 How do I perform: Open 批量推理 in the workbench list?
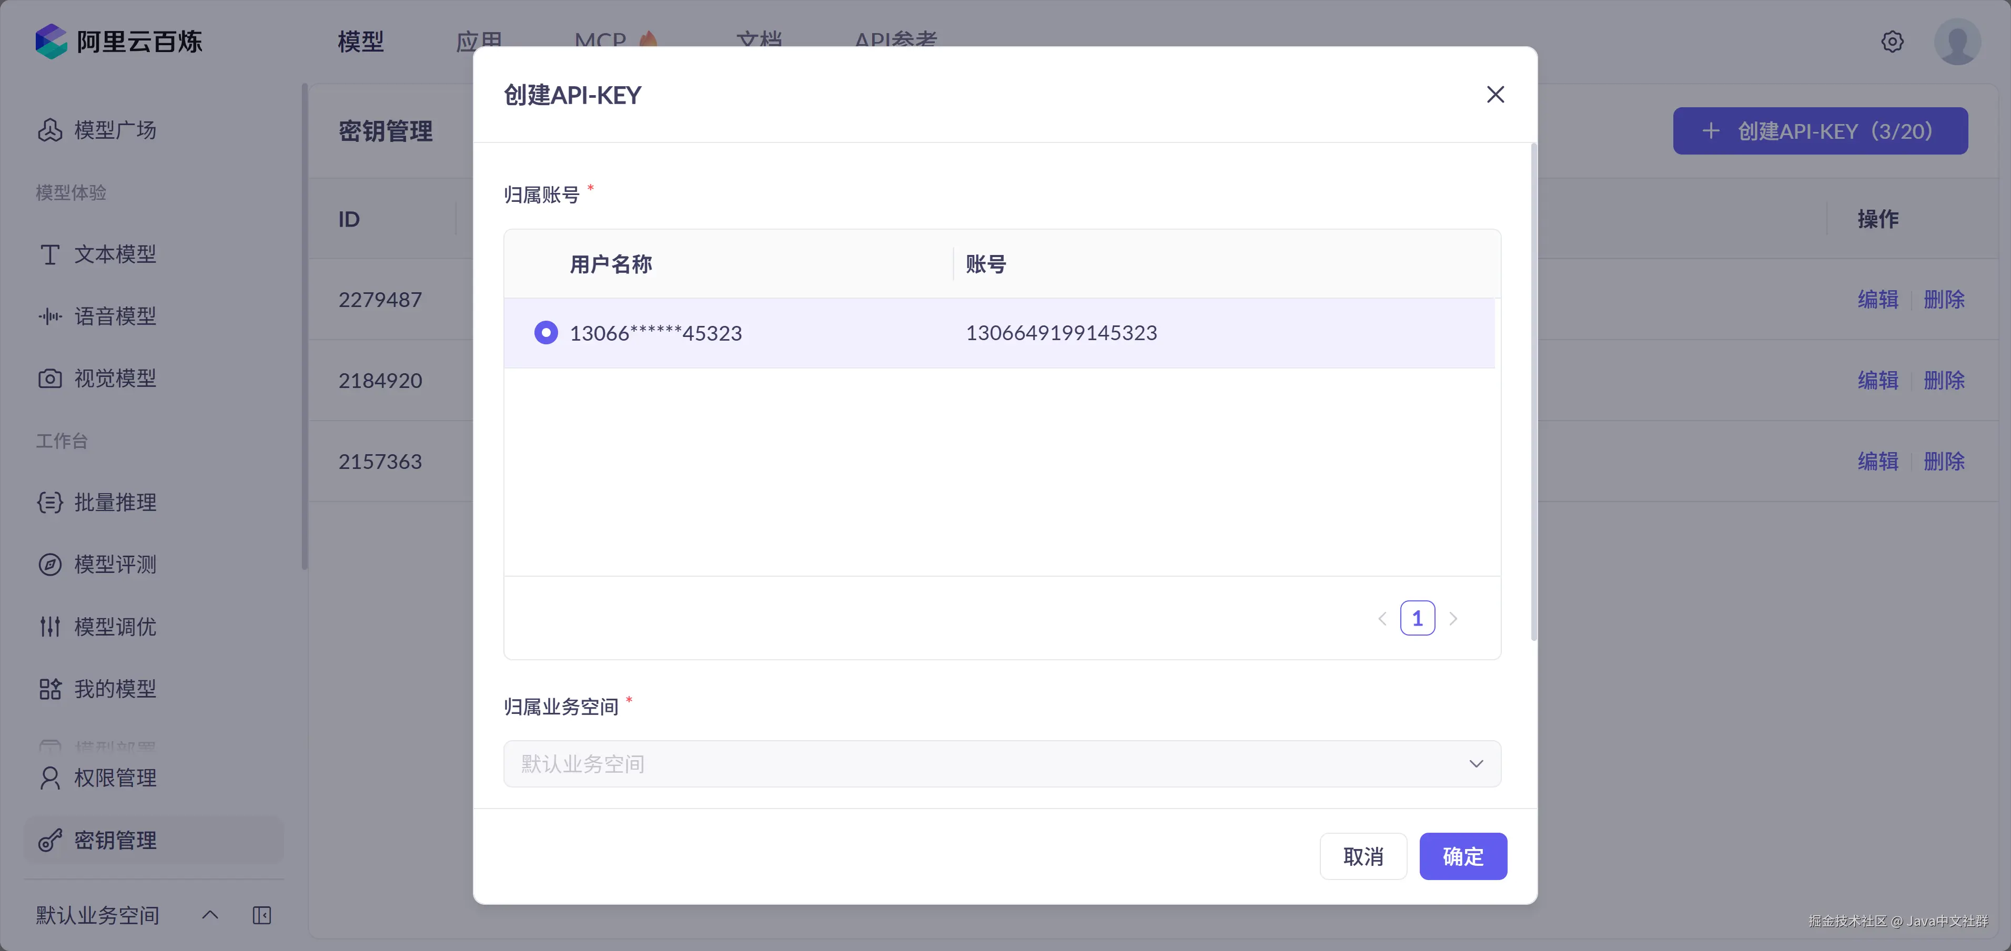click(x=115, y=503)
